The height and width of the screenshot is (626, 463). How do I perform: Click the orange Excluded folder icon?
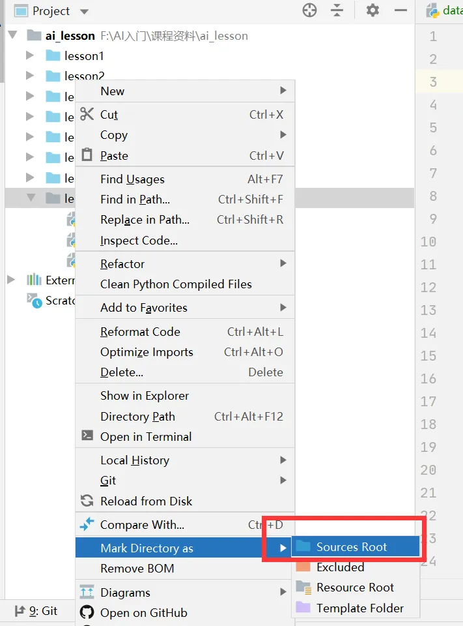pyautogui.click(x=303, y=567)
